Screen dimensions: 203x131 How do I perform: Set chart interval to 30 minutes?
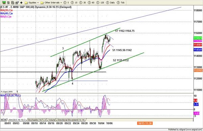83,3
